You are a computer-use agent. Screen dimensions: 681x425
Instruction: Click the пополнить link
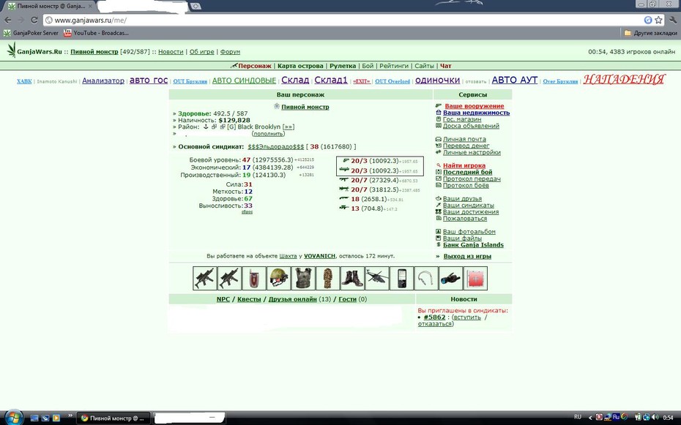[x=269, y=134]
